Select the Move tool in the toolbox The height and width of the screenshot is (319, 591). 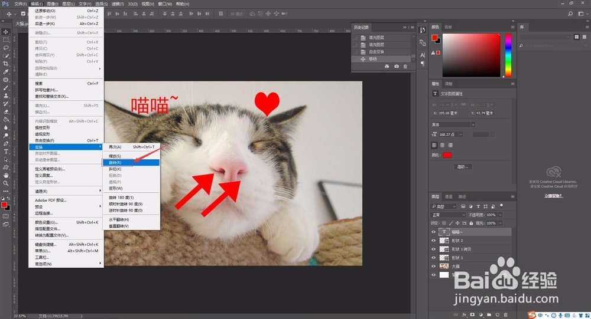[6, 32]
